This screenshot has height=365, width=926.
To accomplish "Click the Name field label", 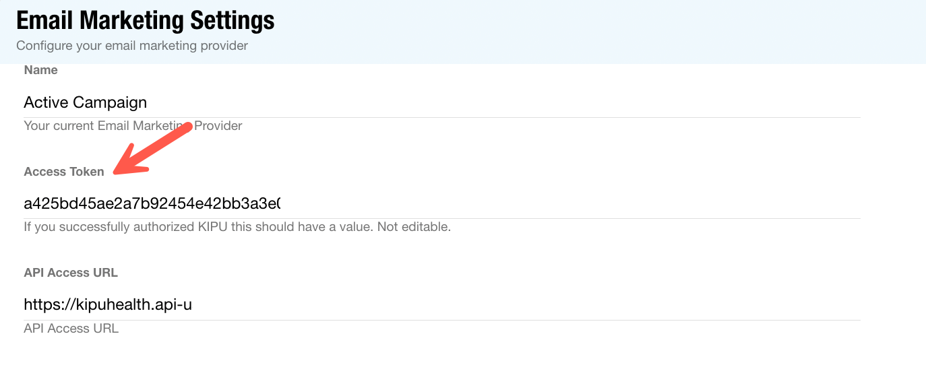I will point(40,70).
